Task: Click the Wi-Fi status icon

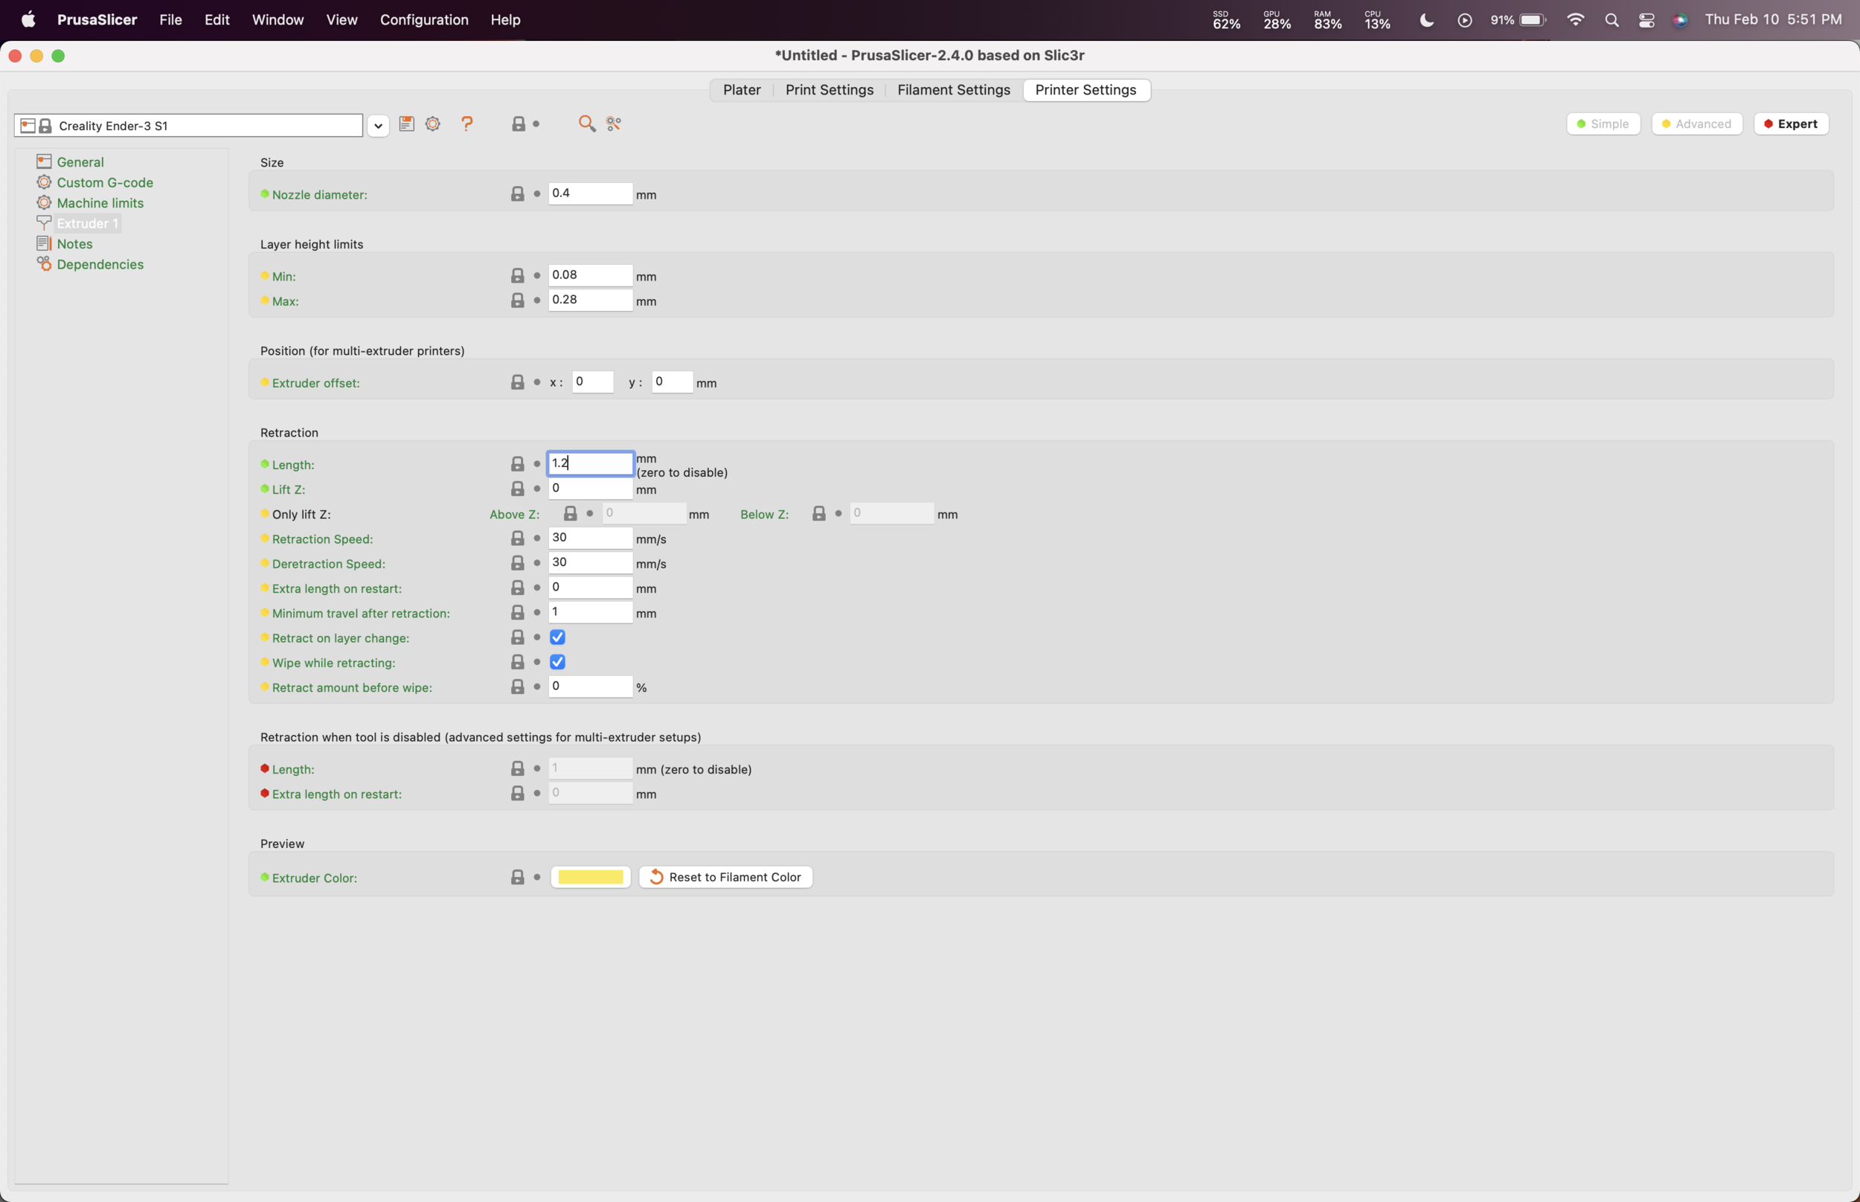Action: click(1576, 20)
